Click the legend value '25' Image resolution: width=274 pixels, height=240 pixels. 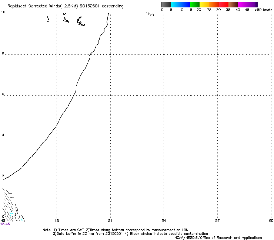[x=209, y=10]
